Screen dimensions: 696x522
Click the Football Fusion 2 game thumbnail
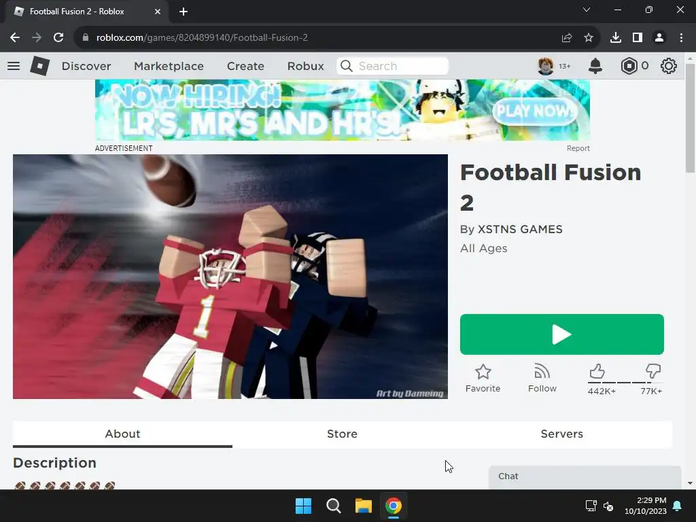[x=230, y=277]
